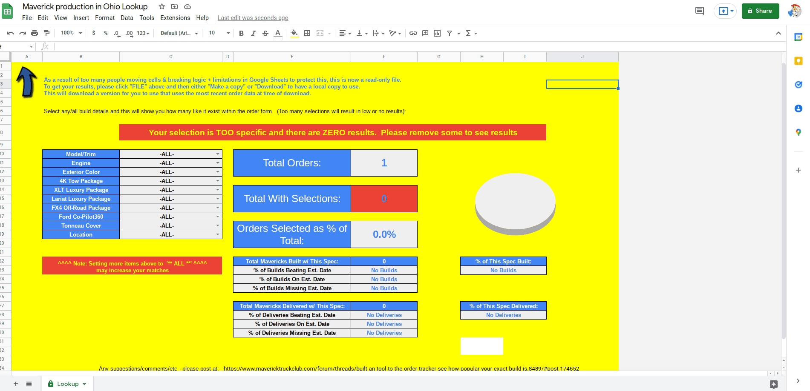810x391 pixels.
Task: Select the Lookup sheet tab
Action: [x=67, y=384]
